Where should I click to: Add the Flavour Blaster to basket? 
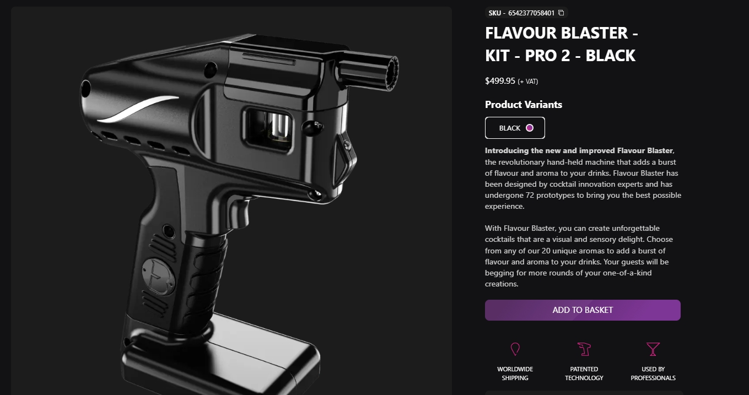583,310
